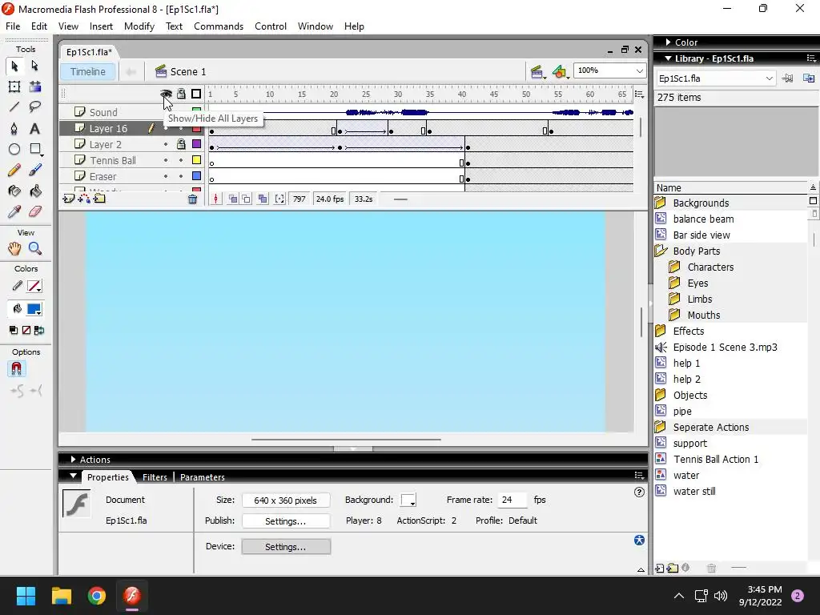Activate the Hand tool
Image resolution: width=820 pixels, height=615 pixels.
14,248
